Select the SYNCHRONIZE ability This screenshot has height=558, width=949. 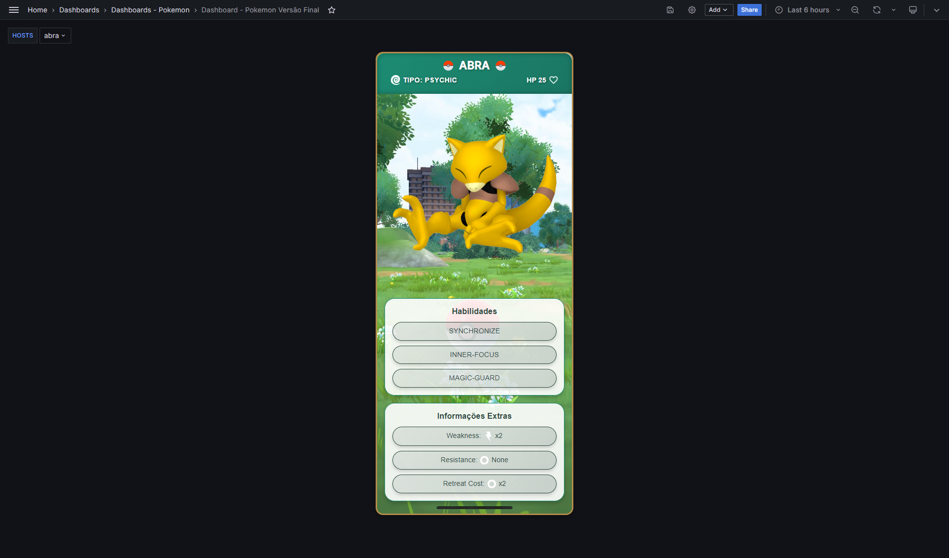point(474,331)
